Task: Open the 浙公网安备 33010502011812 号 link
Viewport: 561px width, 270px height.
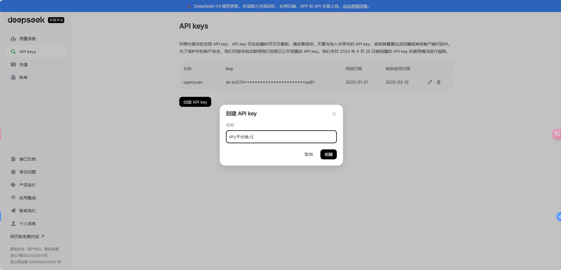Action: click(x=36, y=262)
